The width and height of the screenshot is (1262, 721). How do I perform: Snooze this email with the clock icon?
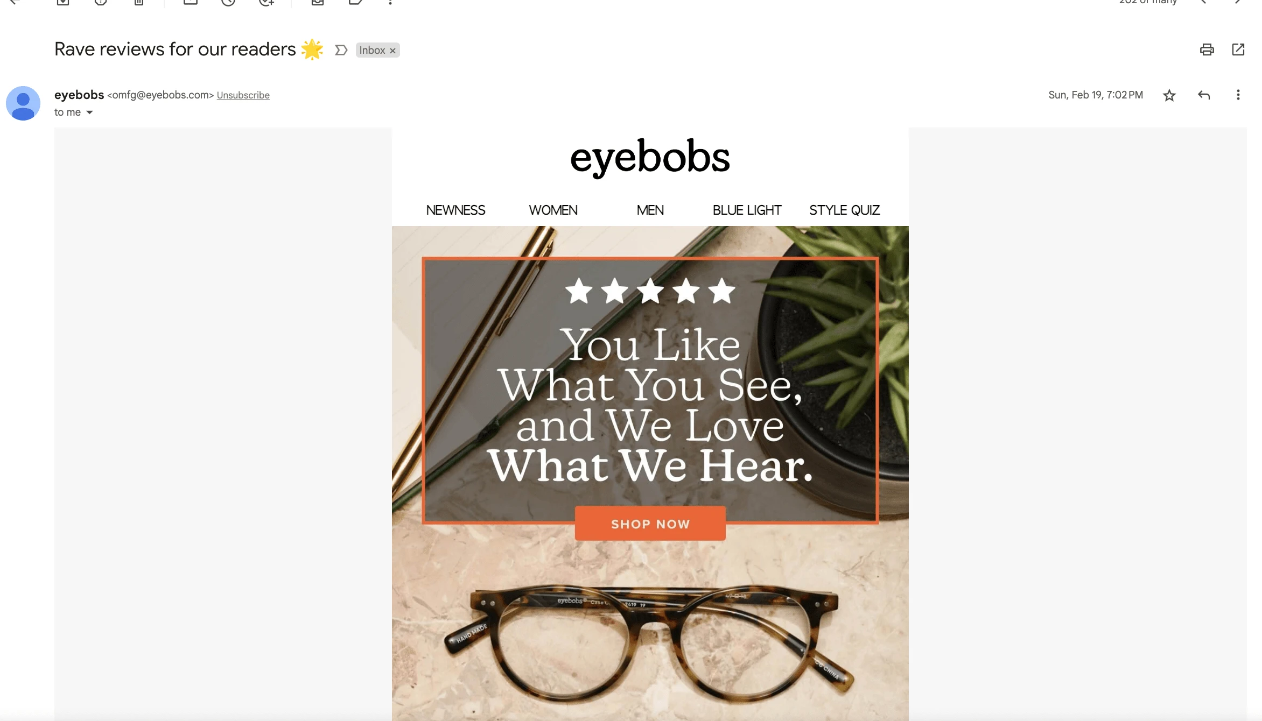228,2
